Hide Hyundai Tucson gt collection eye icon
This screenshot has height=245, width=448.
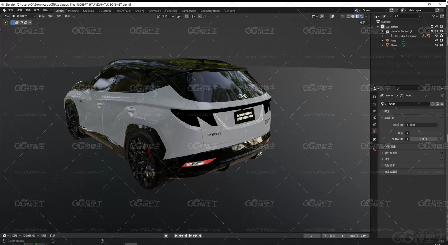click(x=437, y=31)
